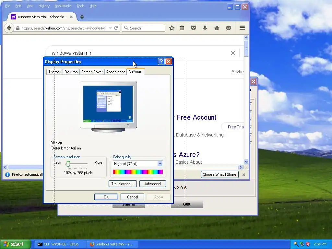Click the network connection tray icon
Image resolution: width=332 pixels, height=249 pixels.
302,244
